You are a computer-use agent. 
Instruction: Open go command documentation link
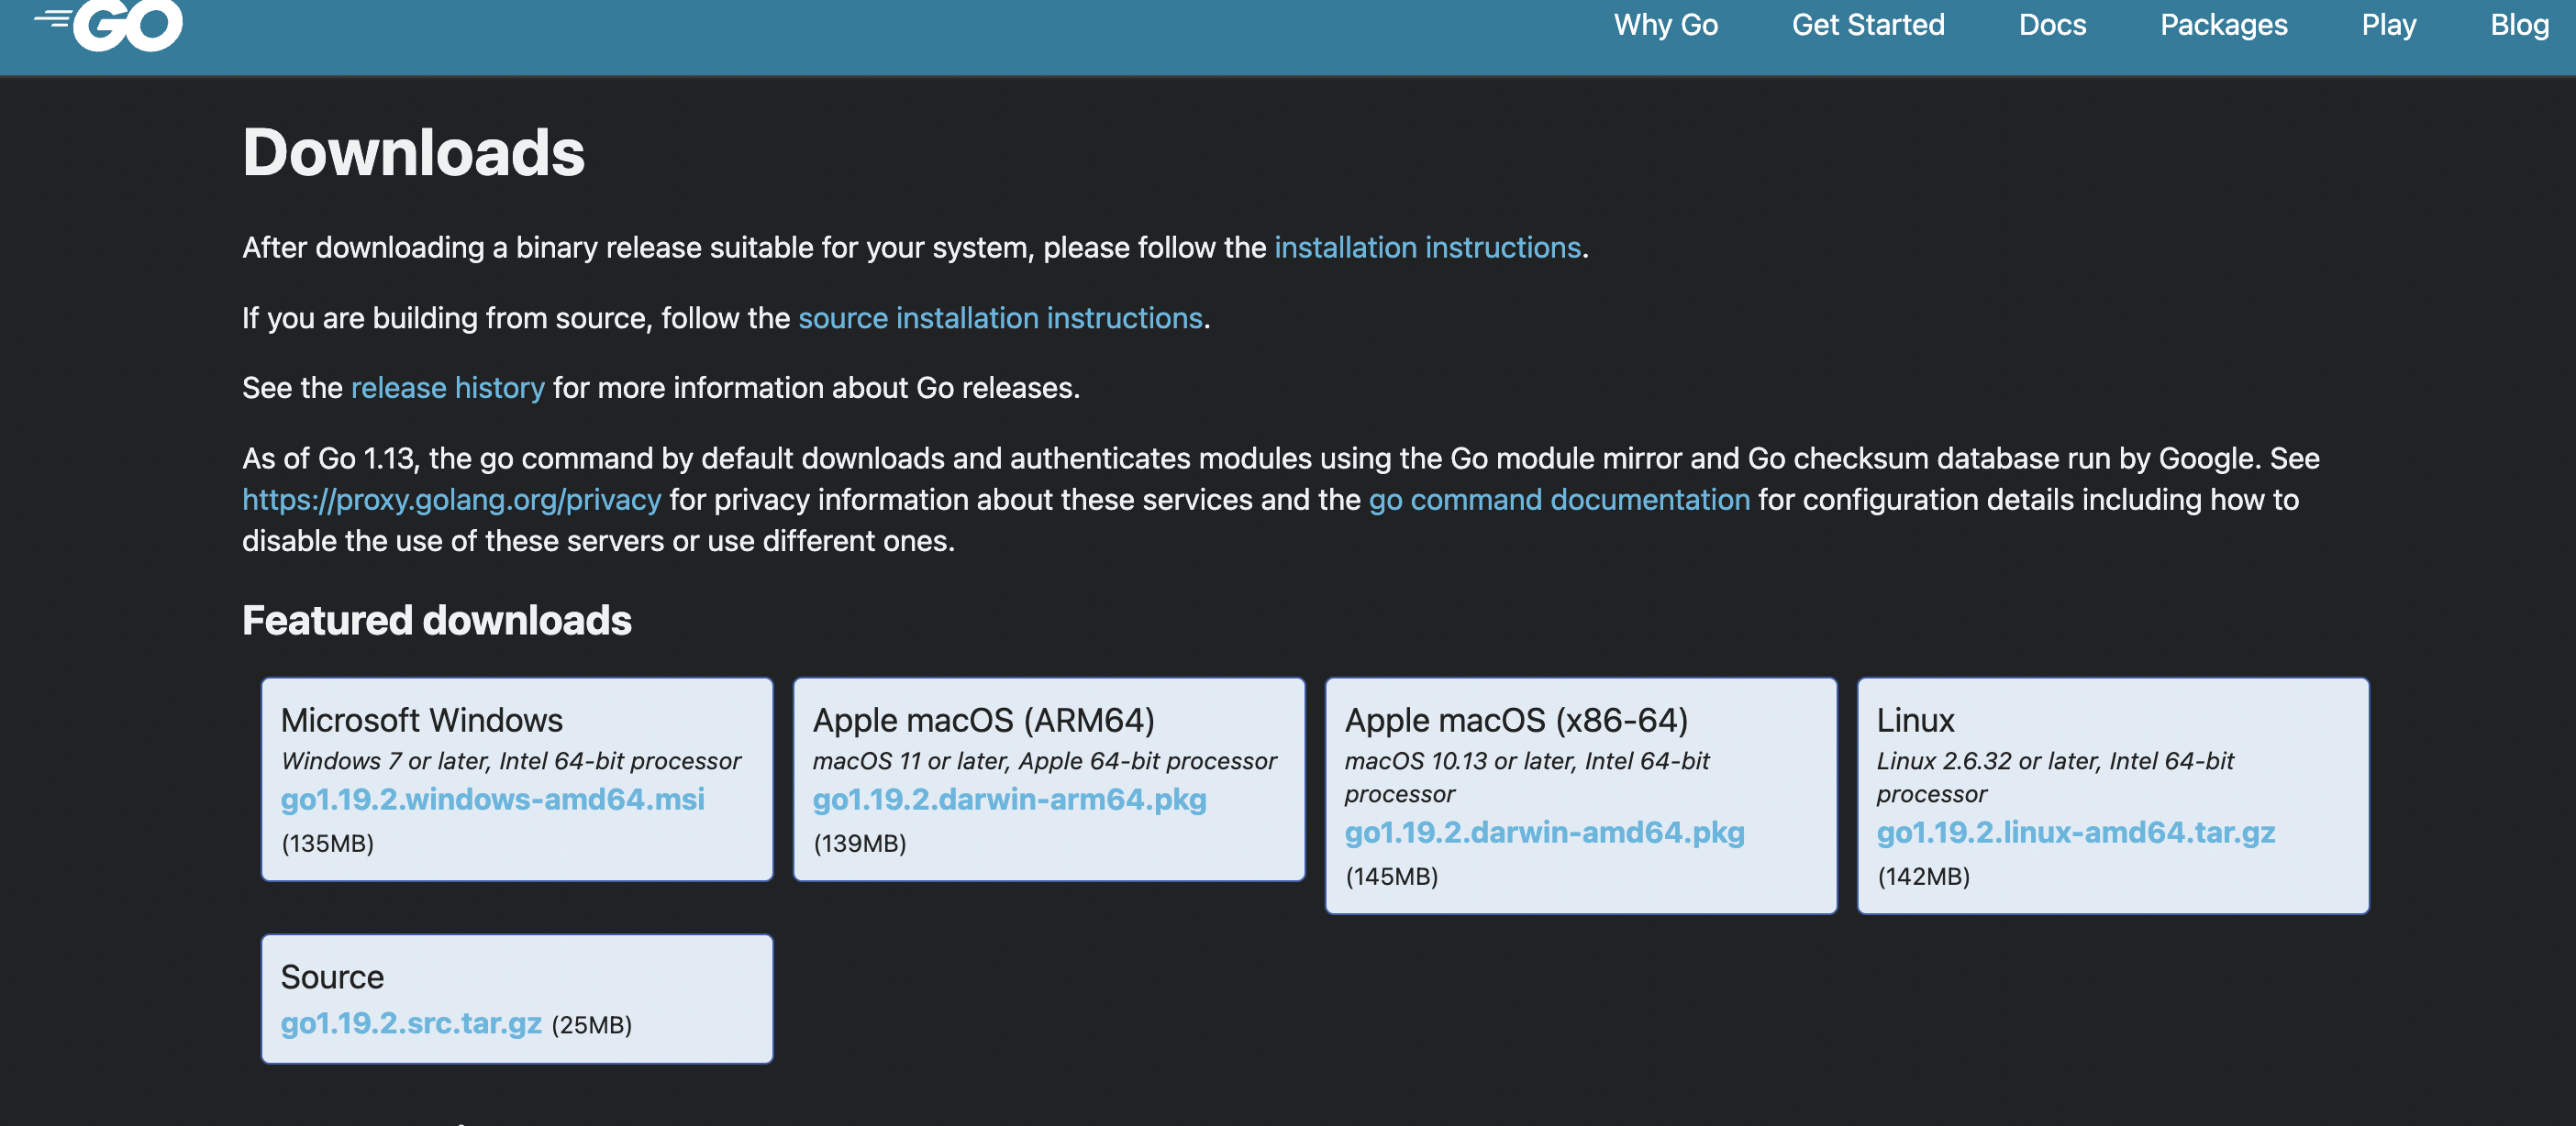point(1558,500)
